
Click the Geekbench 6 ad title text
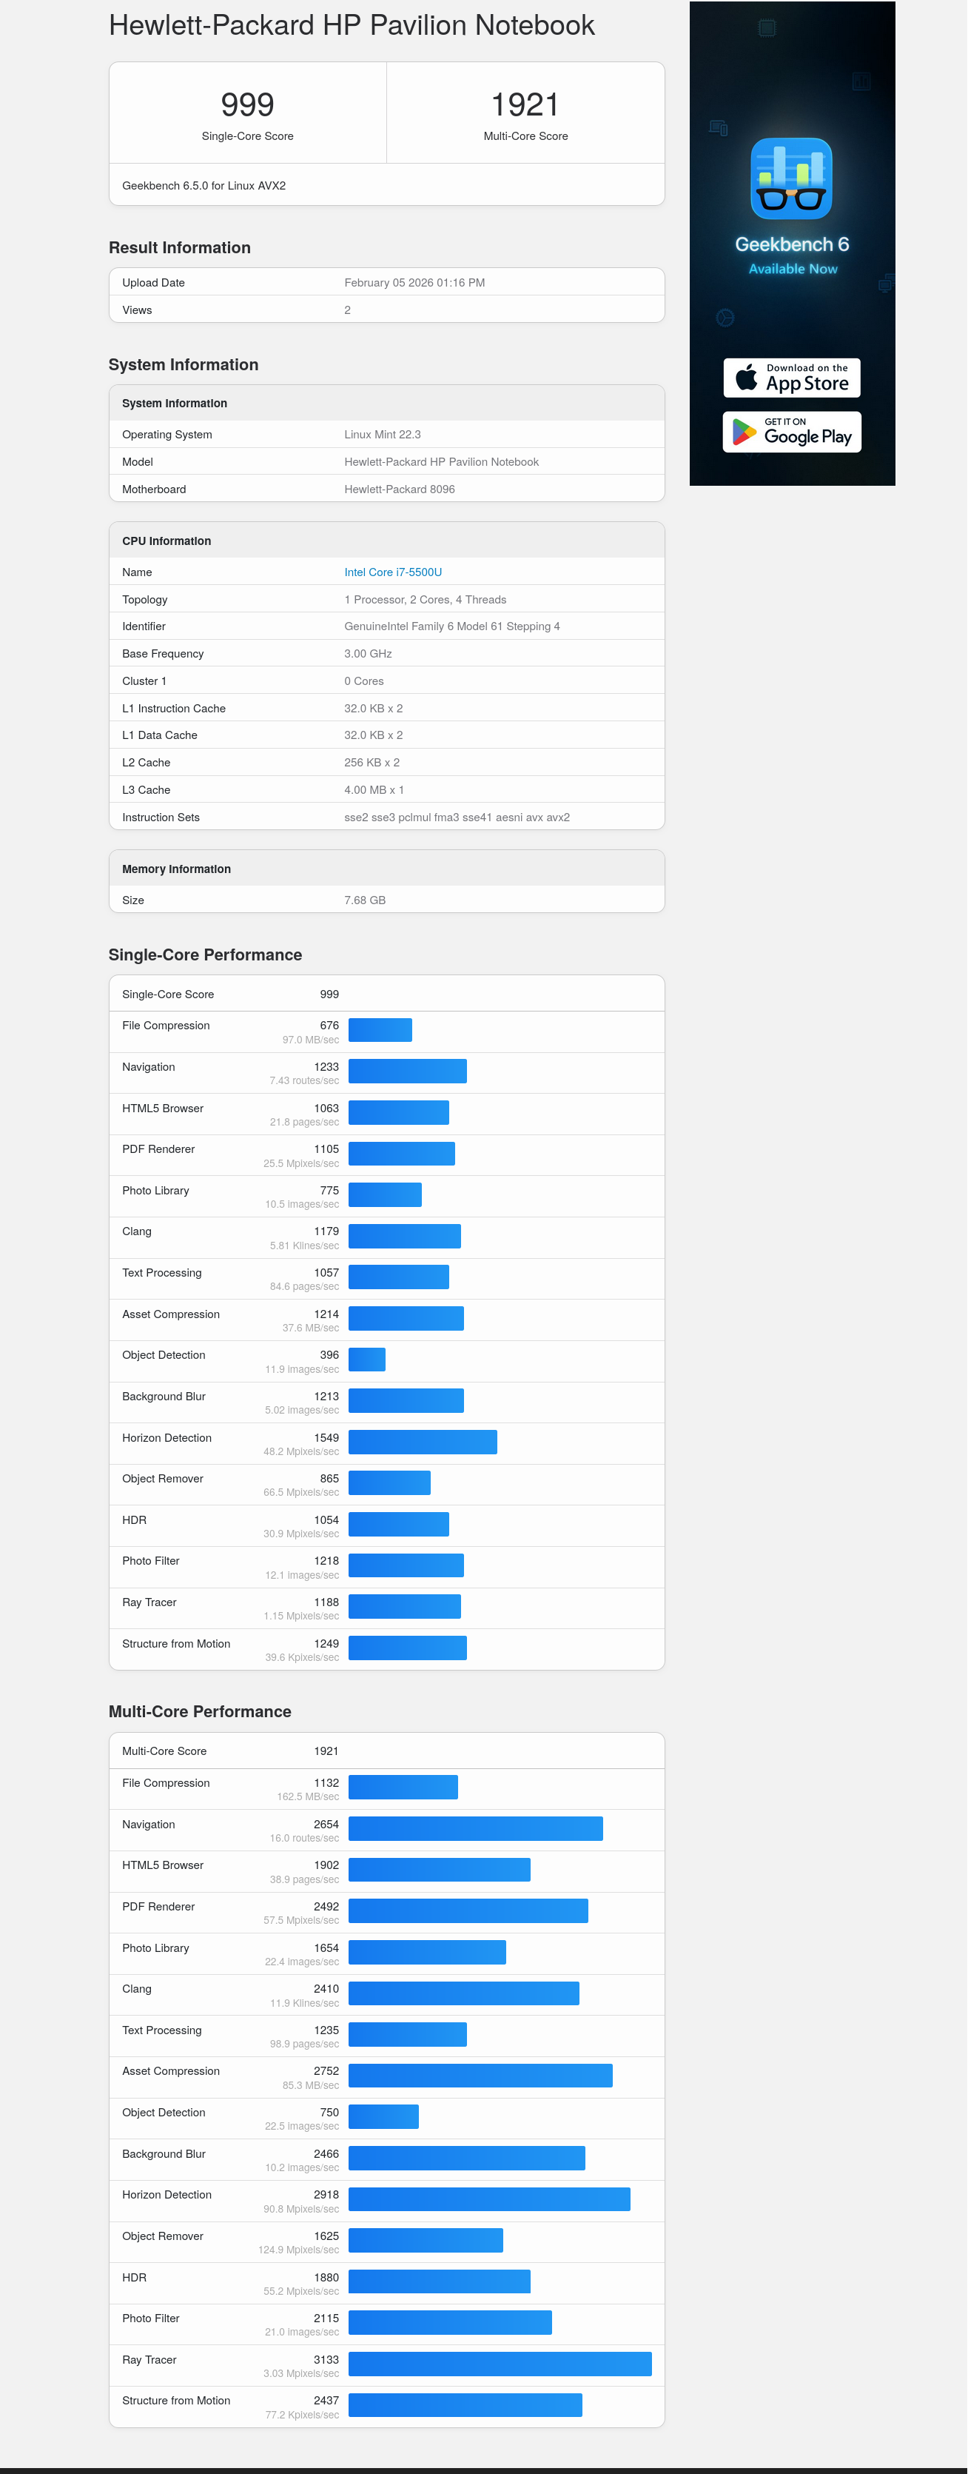791,244
